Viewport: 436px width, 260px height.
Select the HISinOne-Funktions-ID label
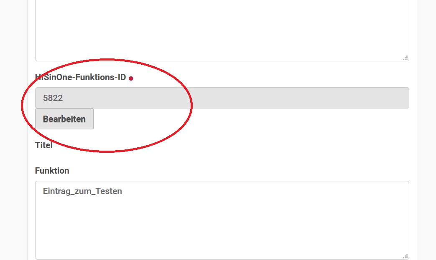(80, 77)
